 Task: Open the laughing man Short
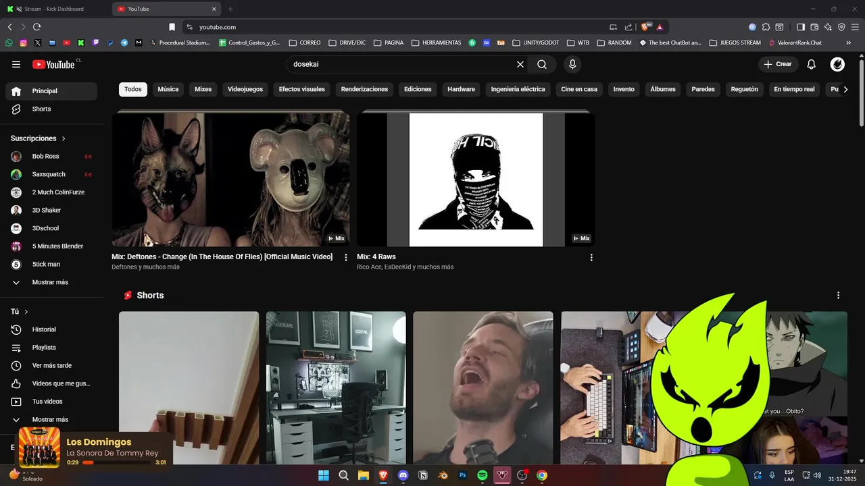pyautogui.click(x=483, y=388)
